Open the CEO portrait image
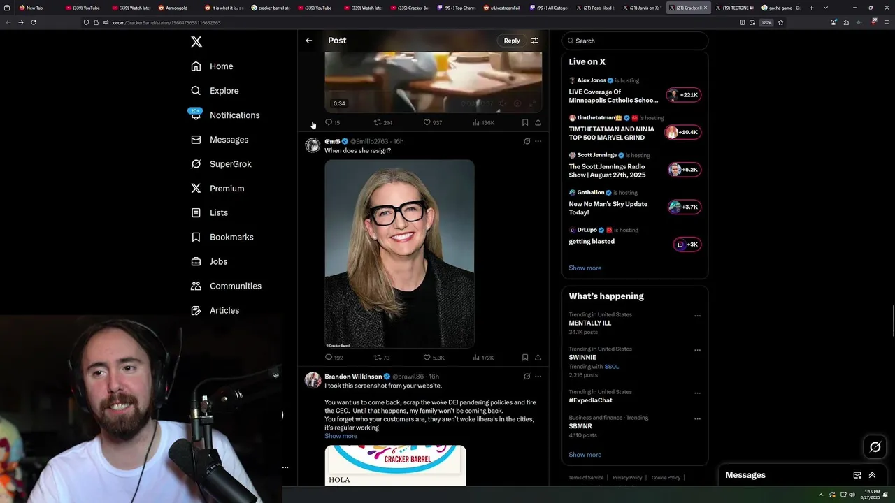Viewport: 895px width, 503px height. (399, 254)
